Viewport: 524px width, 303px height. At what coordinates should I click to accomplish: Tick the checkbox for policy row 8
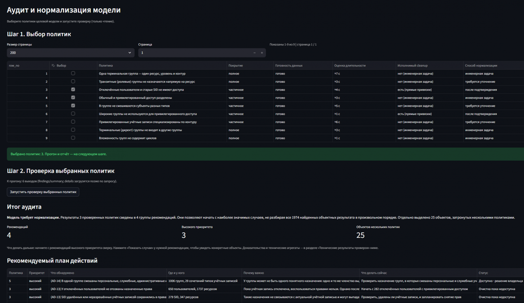(x=73, y=130)
